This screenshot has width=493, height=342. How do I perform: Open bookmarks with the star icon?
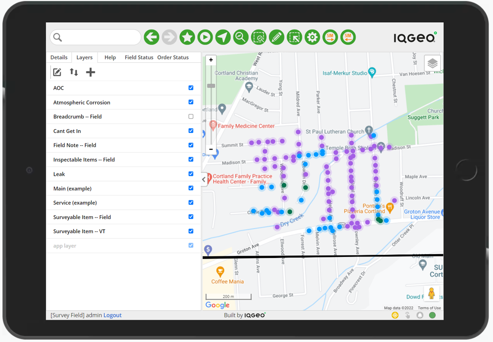(187, 37)
